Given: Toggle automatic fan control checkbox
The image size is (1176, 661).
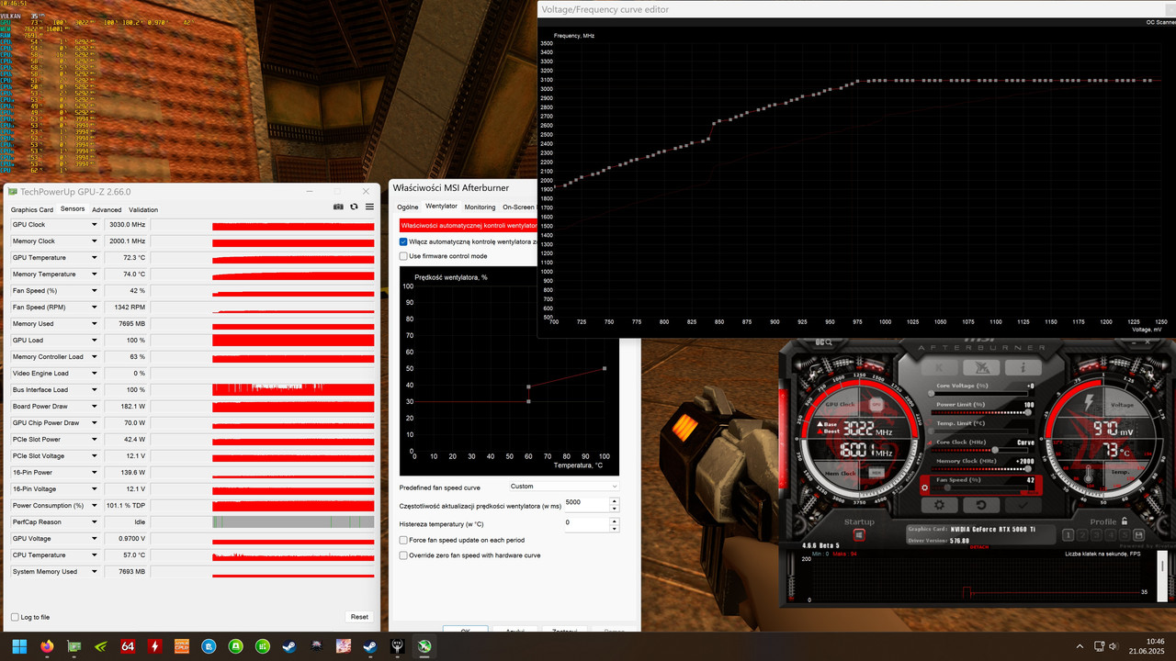Looking at the screenshot, I should pos(403,241).
